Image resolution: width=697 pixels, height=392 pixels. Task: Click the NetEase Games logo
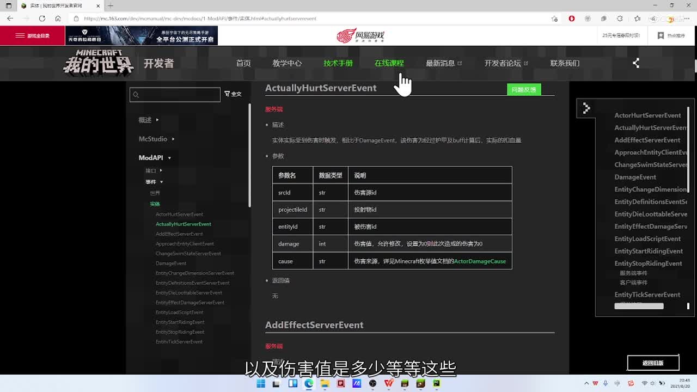(360, 36)
